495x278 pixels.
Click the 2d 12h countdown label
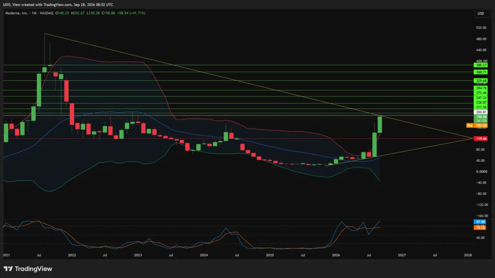coord(480,121)
